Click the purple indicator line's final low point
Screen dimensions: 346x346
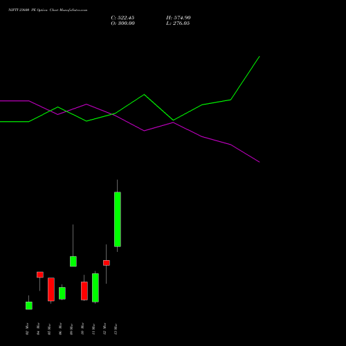(x=259, y=162)
